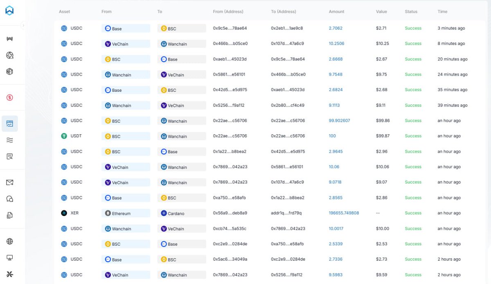Click the BSC destination badge in 2.6824 row
Image resolution: width=491 pixels, height=284 pixels.
click(x=181, y=90)
